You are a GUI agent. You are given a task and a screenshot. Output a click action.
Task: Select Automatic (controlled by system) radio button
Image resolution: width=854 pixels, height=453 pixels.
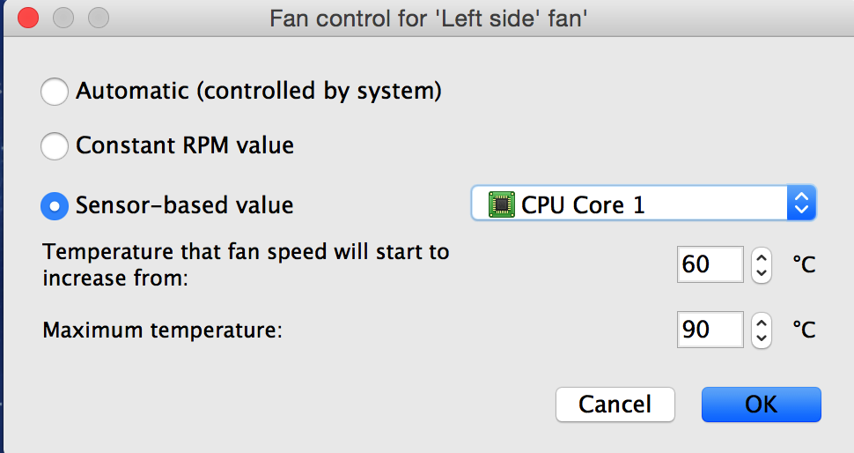55,91
